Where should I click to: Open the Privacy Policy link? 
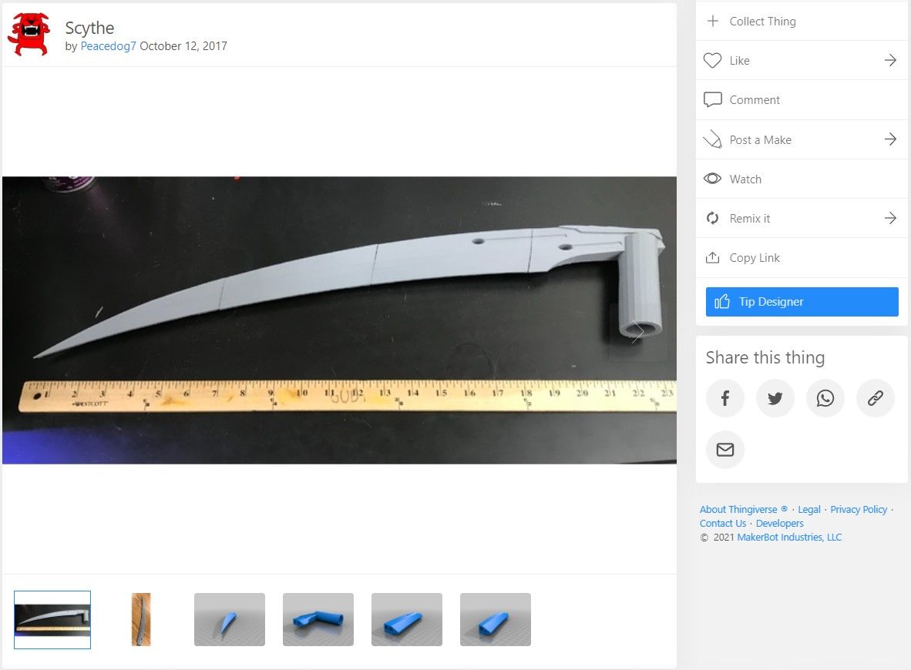click(x=859, y=510)
